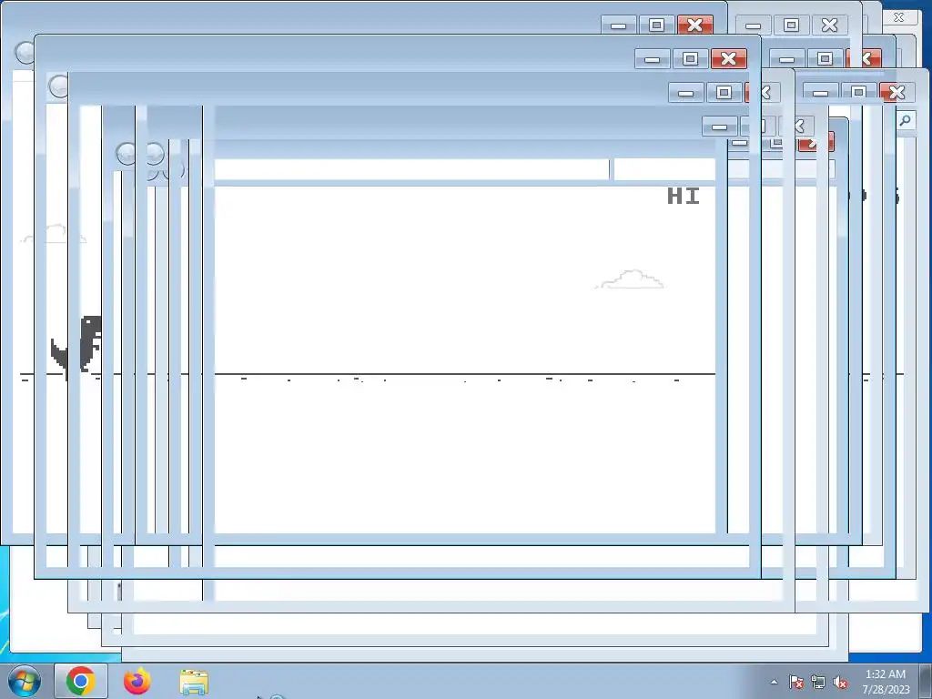Click the wide address bar above the dinosaur game
This screenshot has width=932, height=699.
(411, 168)
